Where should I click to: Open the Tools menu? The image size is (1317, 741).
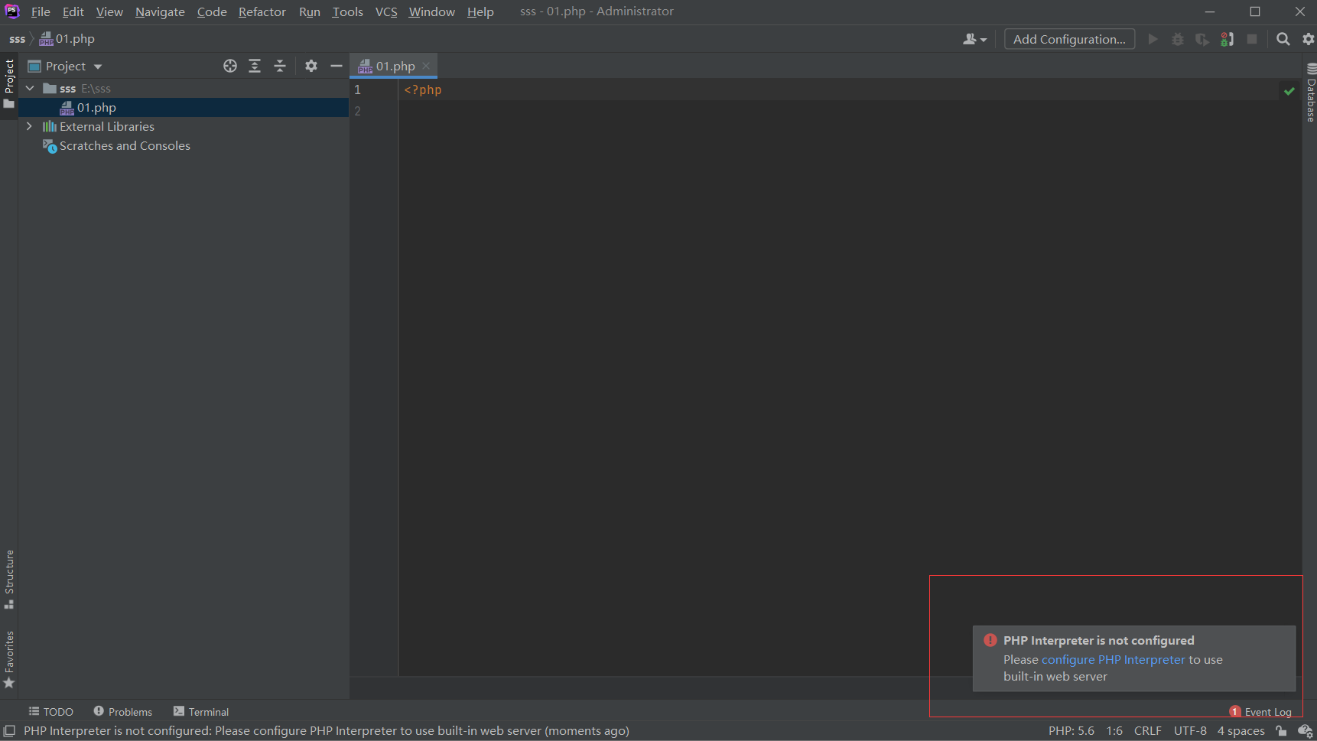click(347, 11)
